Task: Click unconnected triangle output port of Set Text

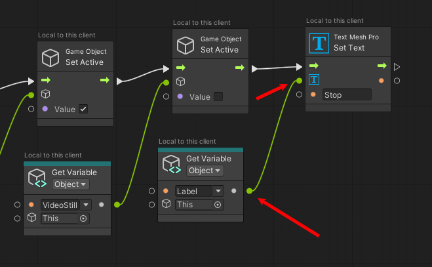Action: click(x=397, y=67)
